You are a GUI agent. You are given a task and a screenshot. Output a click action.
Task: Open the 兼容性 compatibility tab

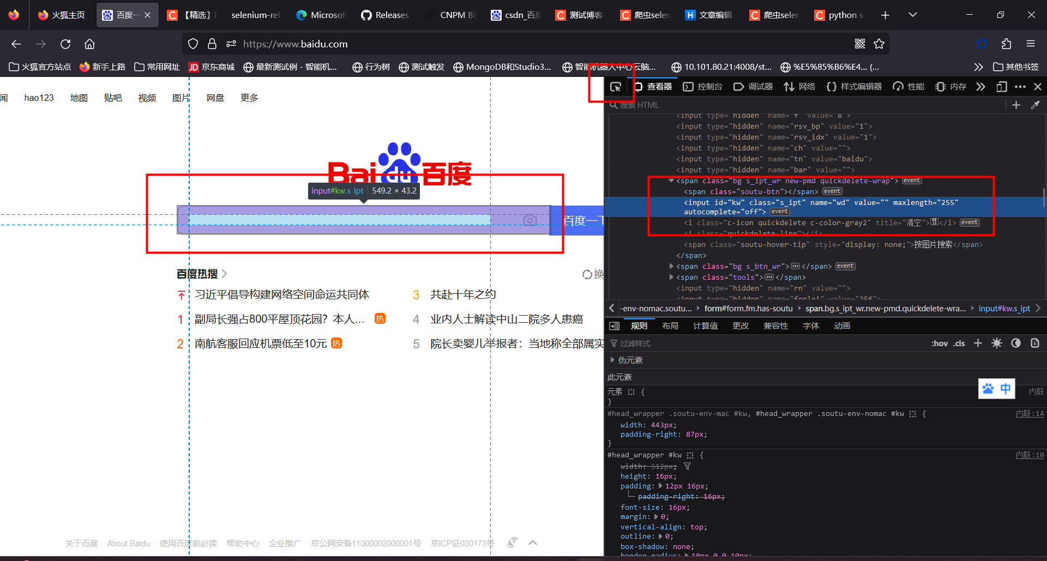point(775,326)
